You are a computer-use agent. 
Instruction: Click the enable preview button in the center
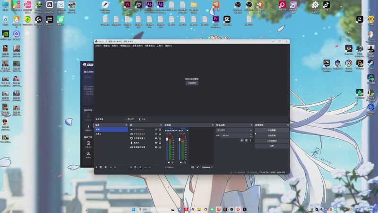192,83
